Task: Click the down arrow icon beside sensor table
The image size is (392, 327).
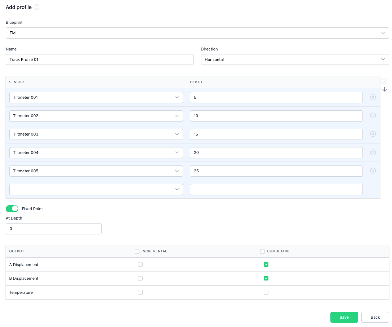Action: [x=384, y=89]
